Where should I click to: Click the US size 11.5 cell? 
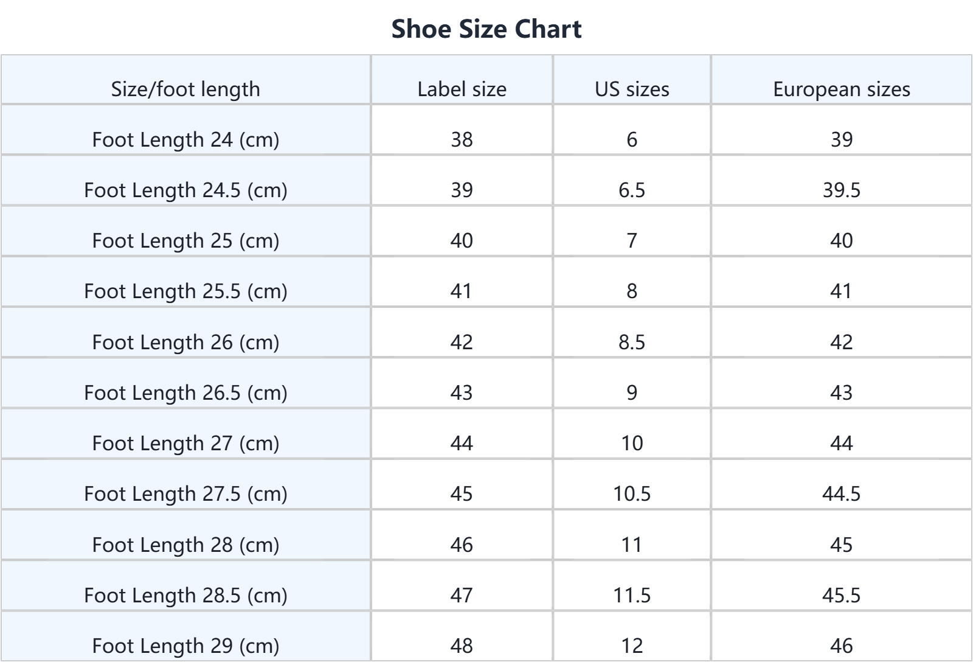[x=632, y=595]
